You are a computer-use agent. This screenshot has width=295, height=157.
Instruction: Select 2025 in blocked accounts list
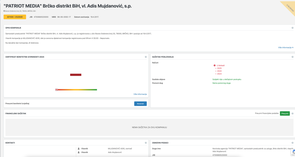(219, 68)
